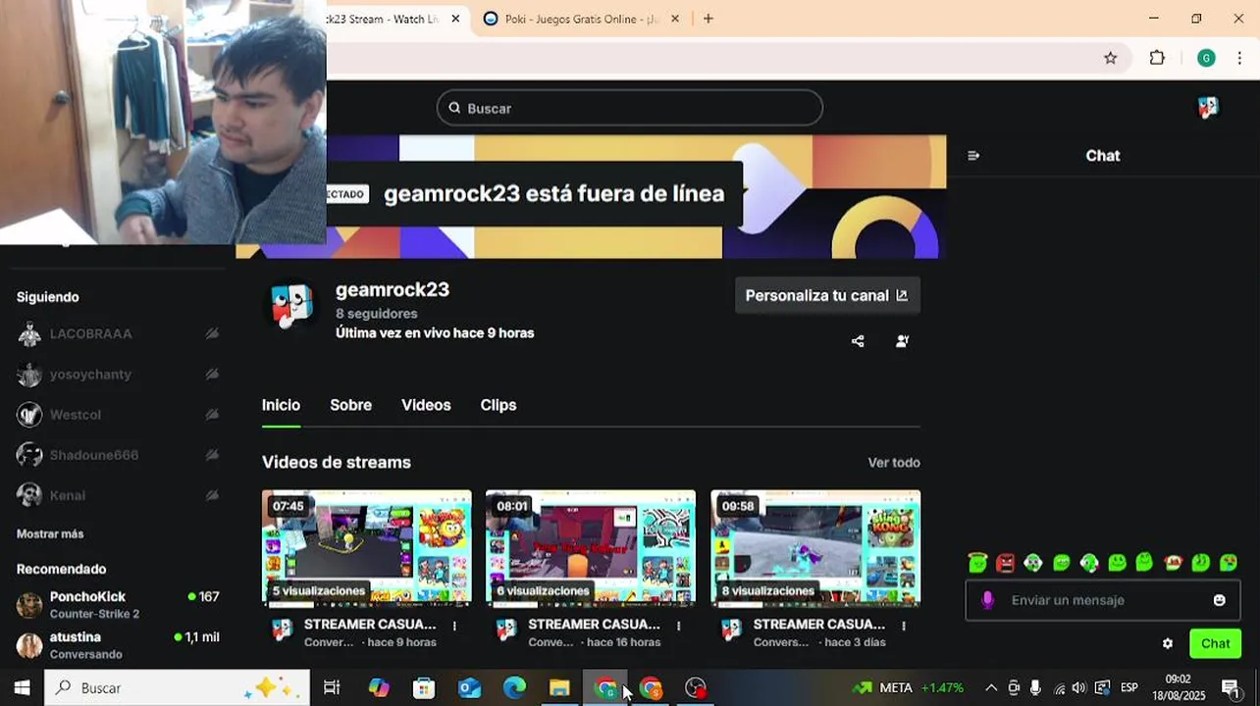Switch to the Sobre tab

pyautogui.click(x=350, y=405)
